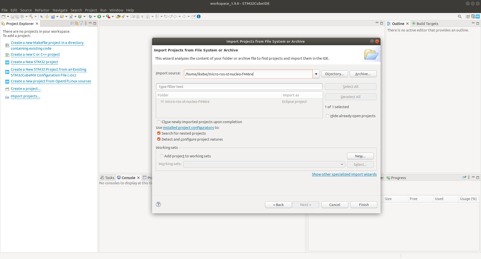This screenshot has width=481, height=259.
Task: Click the magnifier Search icon at top right
Action: pos(460,16)
